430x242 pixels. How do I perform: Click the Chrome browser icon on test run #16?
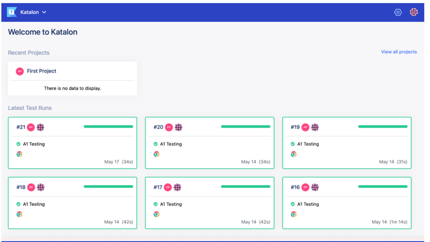click(x=294, y=214)
